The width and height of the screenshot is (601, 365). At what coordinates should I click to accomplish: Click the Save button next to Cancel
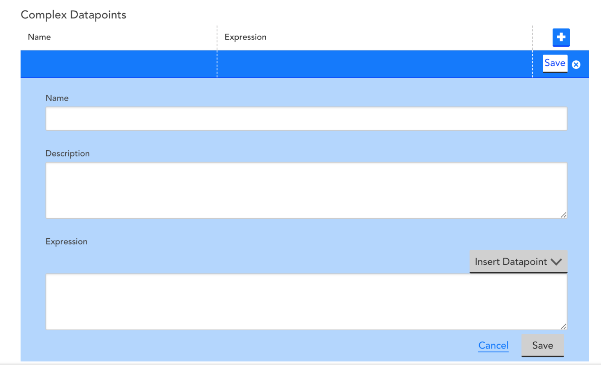[542, 345]
